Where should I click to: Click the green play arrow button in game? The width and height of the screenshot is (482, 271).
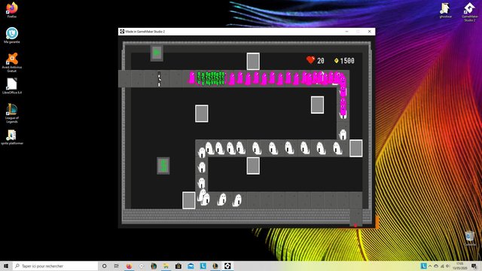[x=157, y=53]
